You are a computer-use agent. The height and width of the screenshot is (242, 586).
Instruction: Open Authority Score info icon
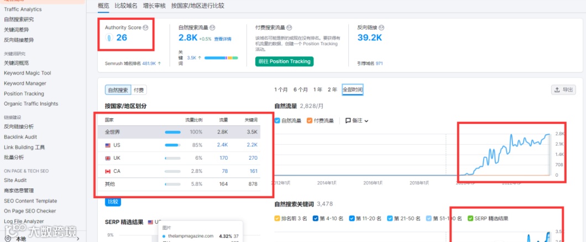[146, 28]
